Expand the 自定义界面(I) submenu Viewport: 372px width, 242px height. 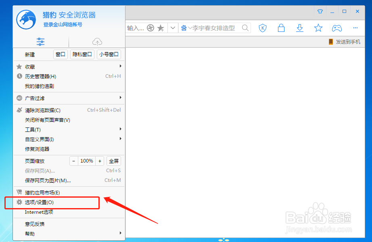click(x=69, y=139)
